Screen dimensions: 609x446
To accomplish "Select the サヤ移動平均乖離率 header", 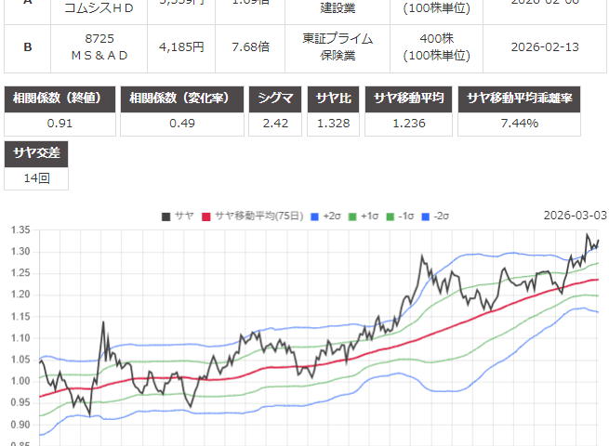I will pyautogui.click(x=532, y=98).
